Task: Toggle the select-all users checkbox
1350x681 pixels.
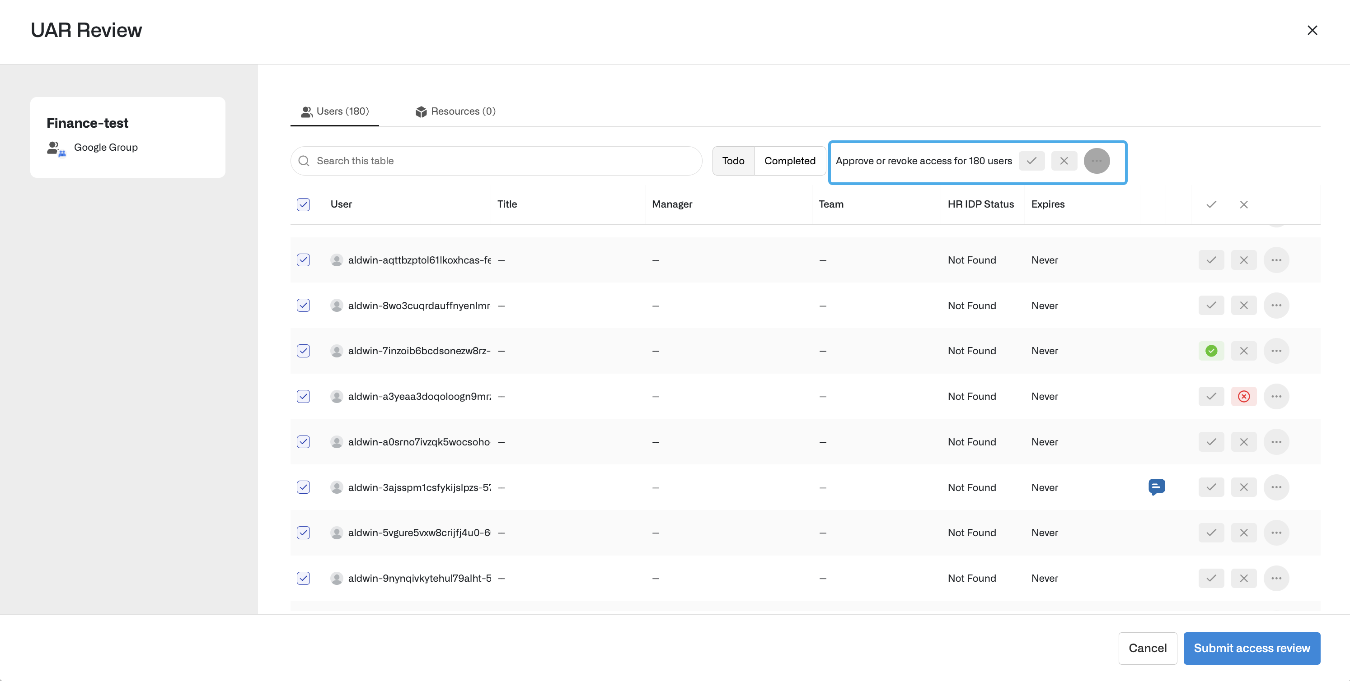Action: pos(304,204)
